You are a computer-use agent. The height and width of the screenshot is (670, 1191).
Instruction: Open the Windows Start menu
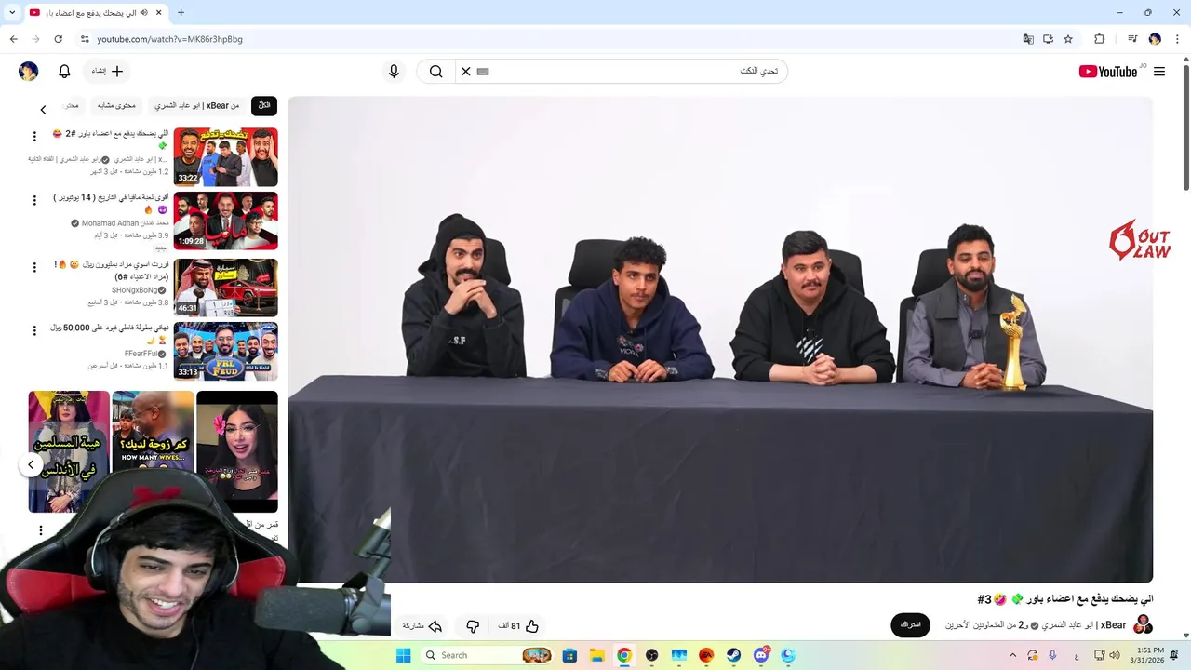tap(403, 655)
